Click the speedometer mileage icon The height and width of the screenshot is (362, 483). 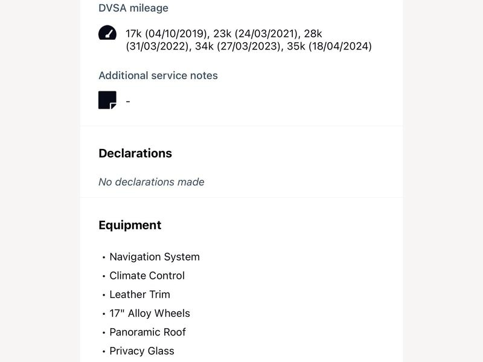click(107, 33)
